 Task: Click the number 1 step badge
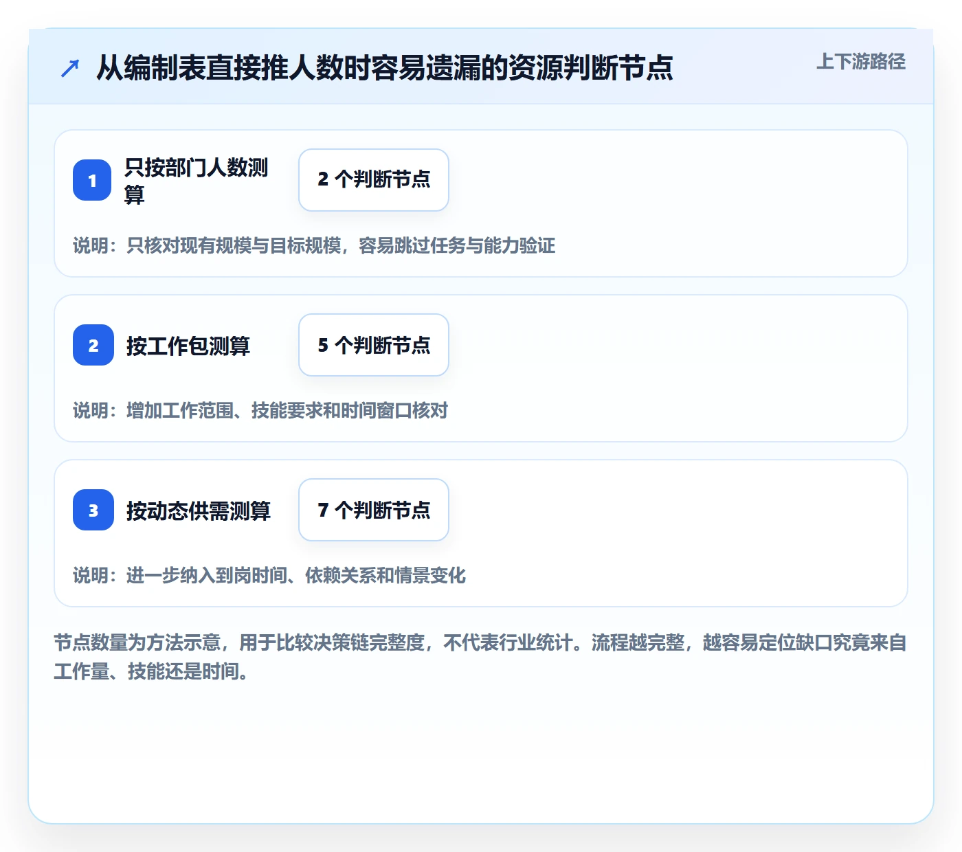(92, 180)
